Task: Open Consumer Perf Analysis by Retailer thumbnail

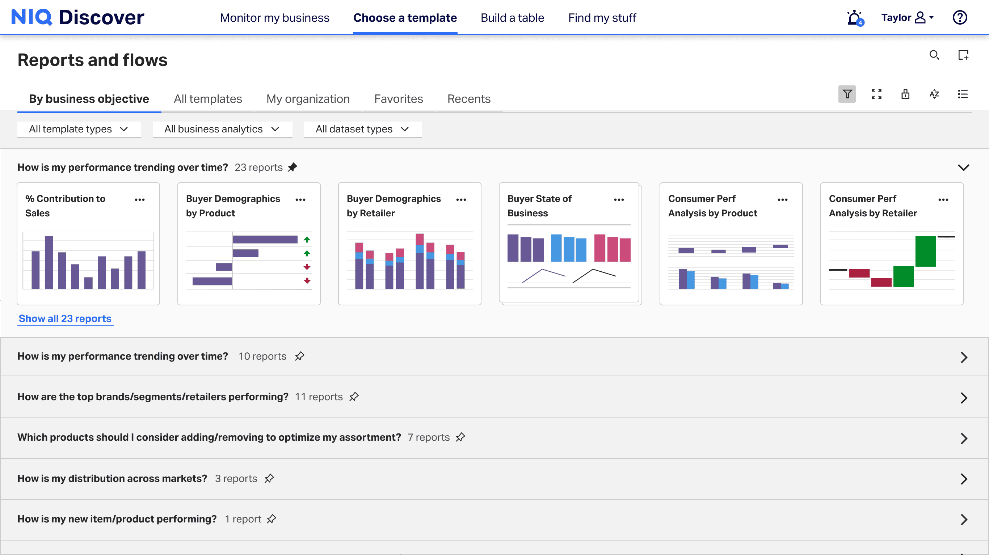Action: coord(891,261)
